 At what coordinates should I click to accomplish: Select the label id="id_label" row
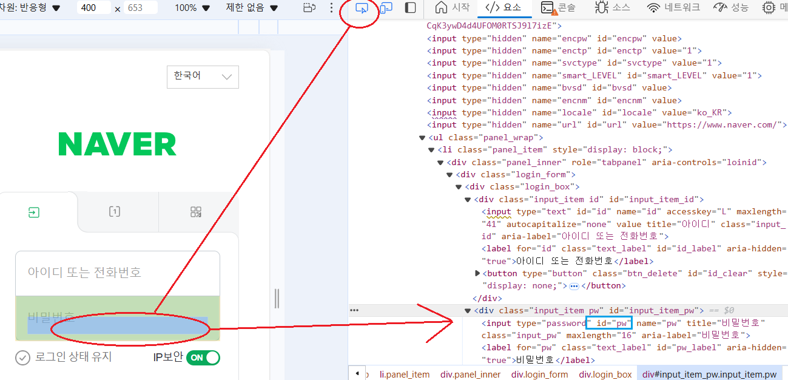tap(634, 255)
